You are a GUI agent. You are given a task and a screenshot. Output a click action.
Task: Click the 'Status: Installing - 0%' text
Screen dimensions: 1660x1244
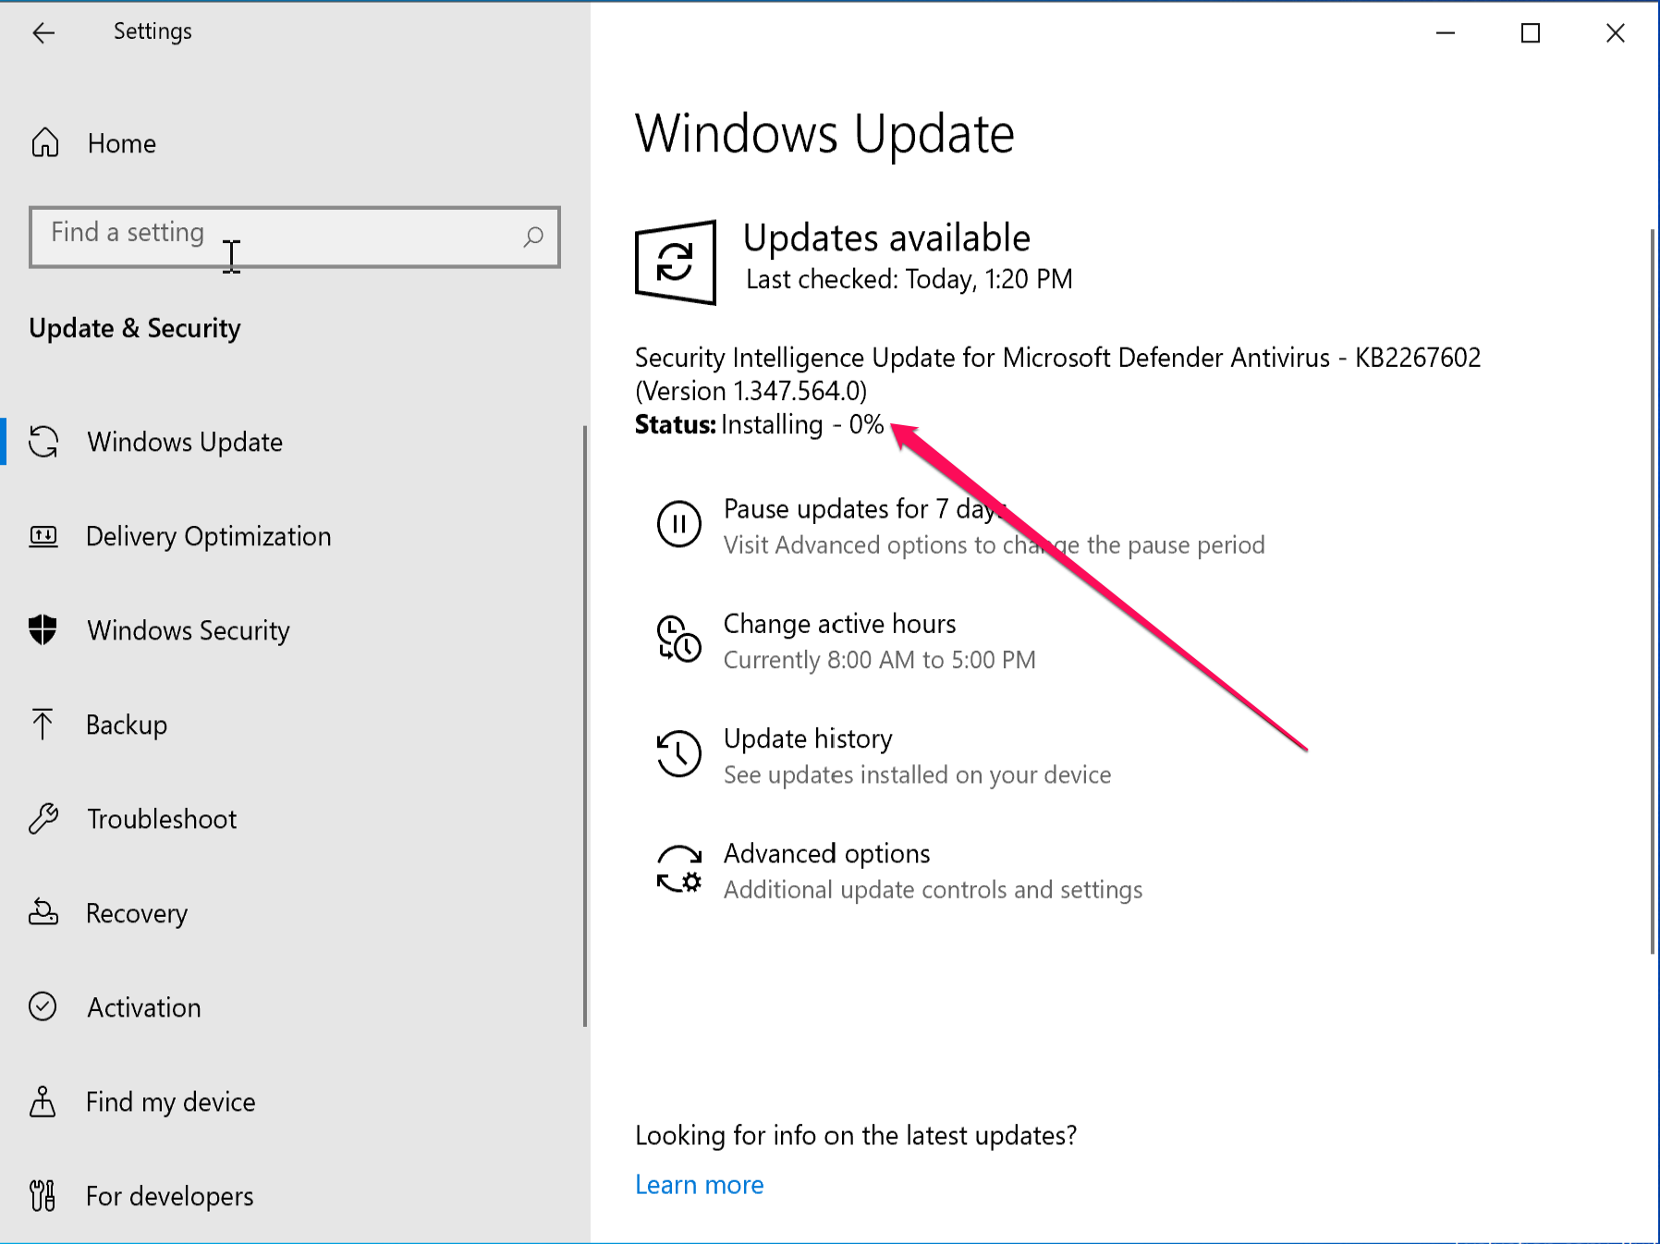pyautogui.click(x=760, y=425)
